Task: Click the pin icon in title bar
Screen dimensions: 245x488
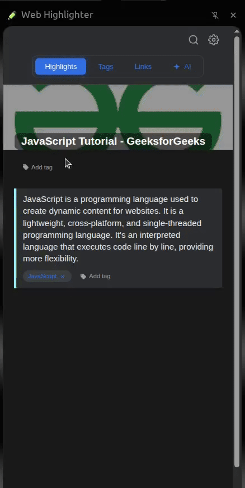Action: pos(215,15)
